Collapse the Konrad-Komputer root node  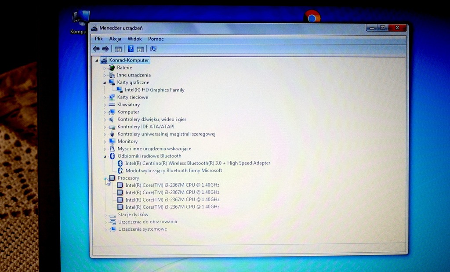pyautogui.click(x=97, y=61)
